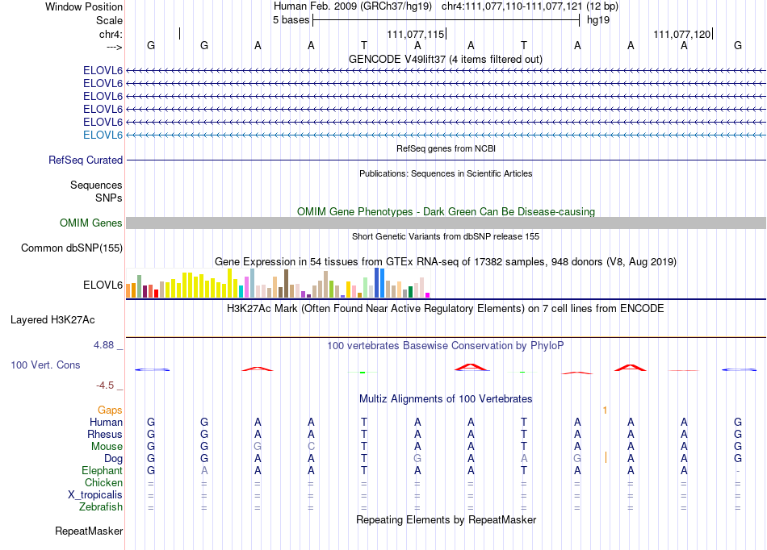Click the Mouse alignment row label

click(107, 447)
